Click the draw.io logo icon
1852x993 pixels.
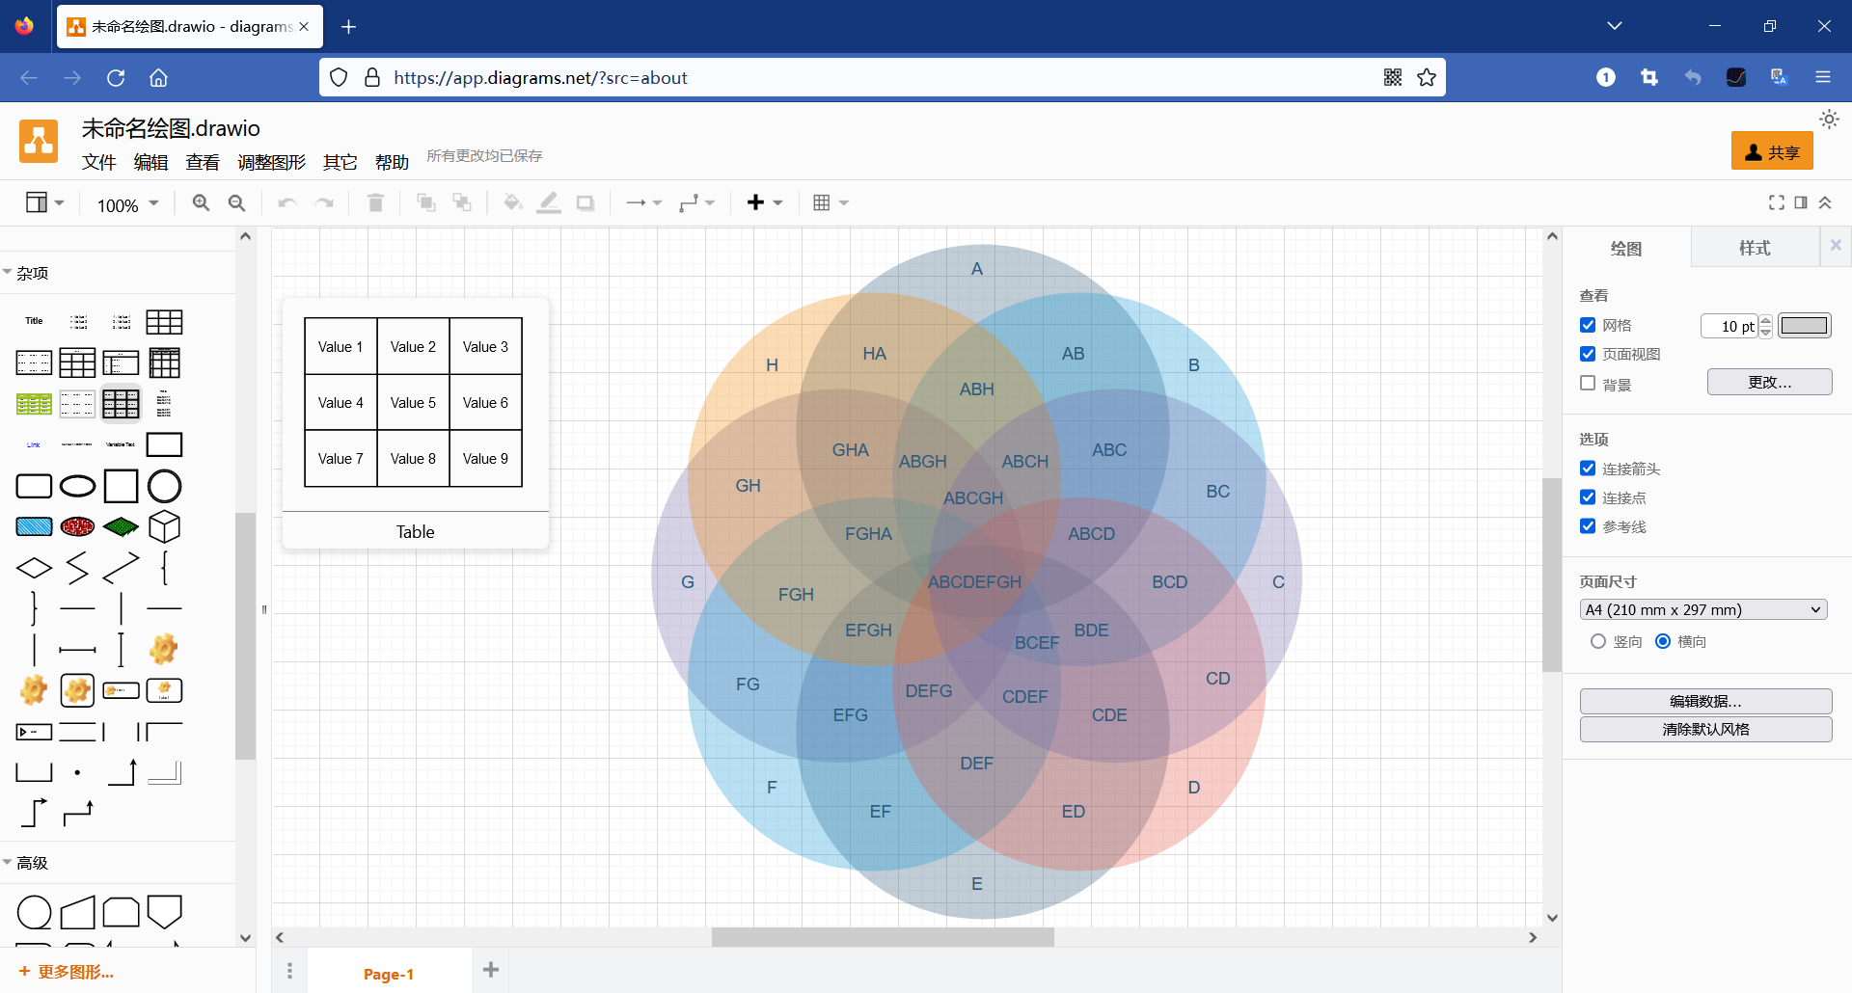(x=39, y=142)
